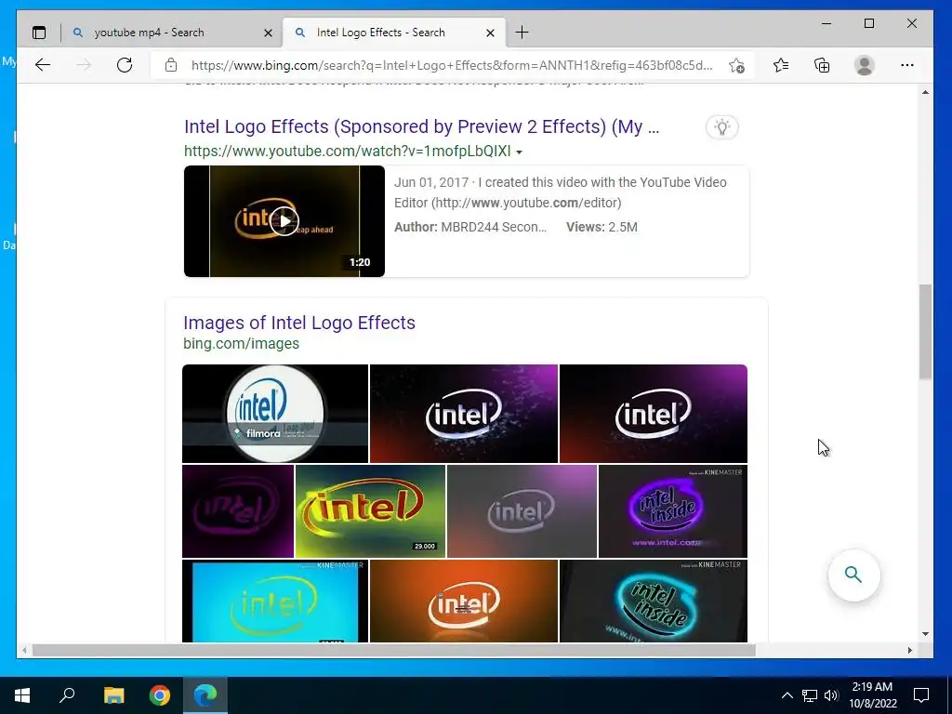Viewport: 952px width, 714px height.
Task: Click the vertical scrollbar thumb
Action: tap(925, 332)
